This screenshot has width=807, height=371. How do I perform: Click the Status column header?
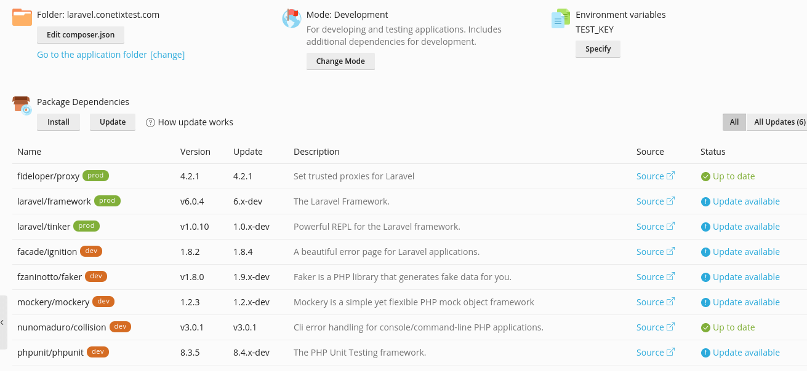pos(713,152)
